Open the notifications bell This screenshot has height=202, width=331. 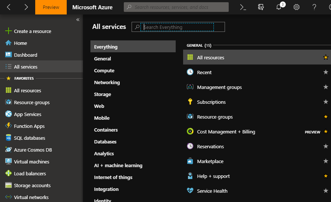click(279, 7)
